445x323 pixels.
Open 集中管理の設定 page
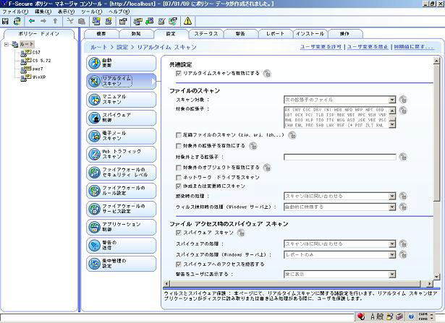121,264
